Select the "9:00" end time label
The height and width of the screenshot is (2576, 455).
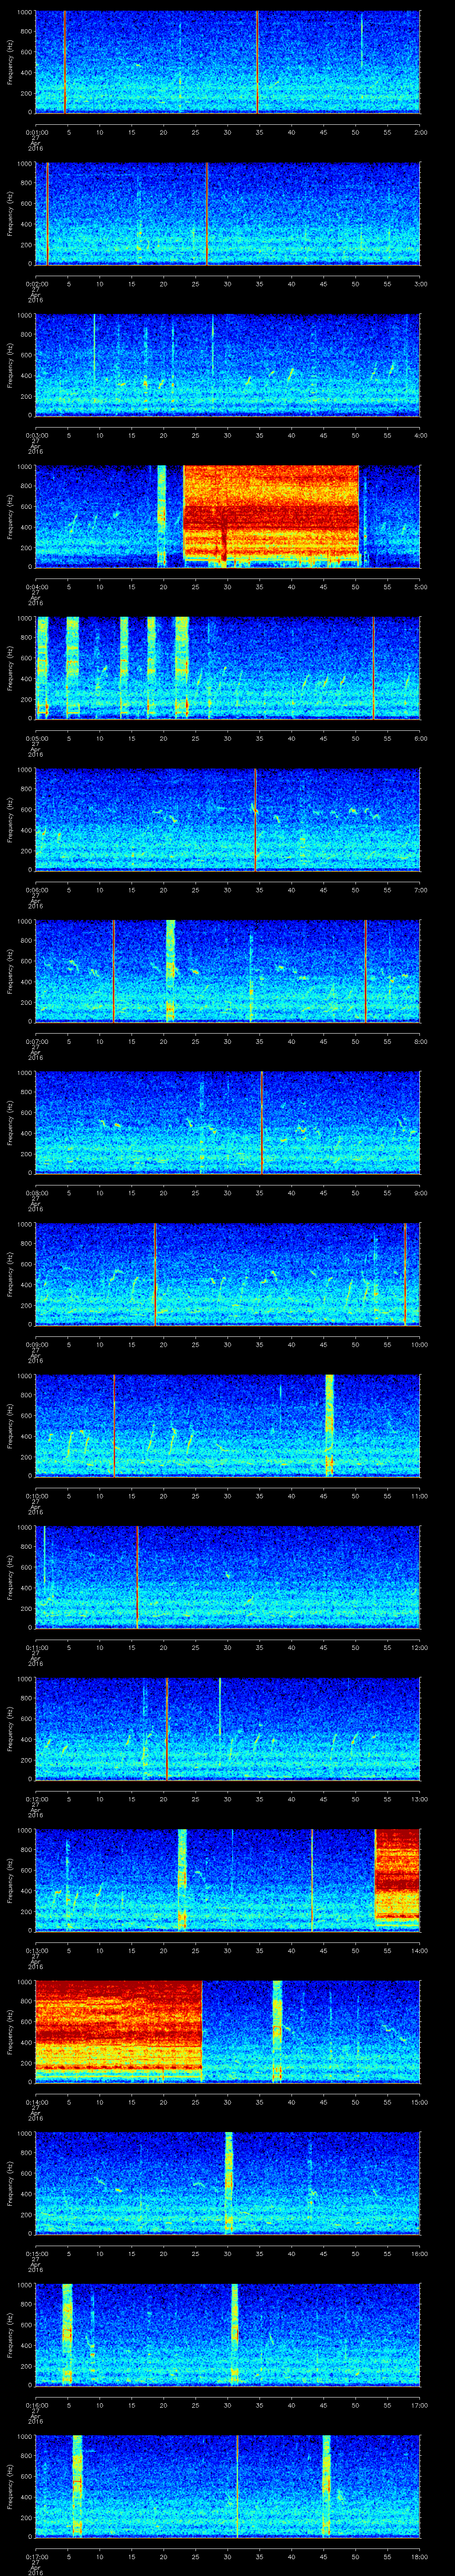pos(420,1193)
